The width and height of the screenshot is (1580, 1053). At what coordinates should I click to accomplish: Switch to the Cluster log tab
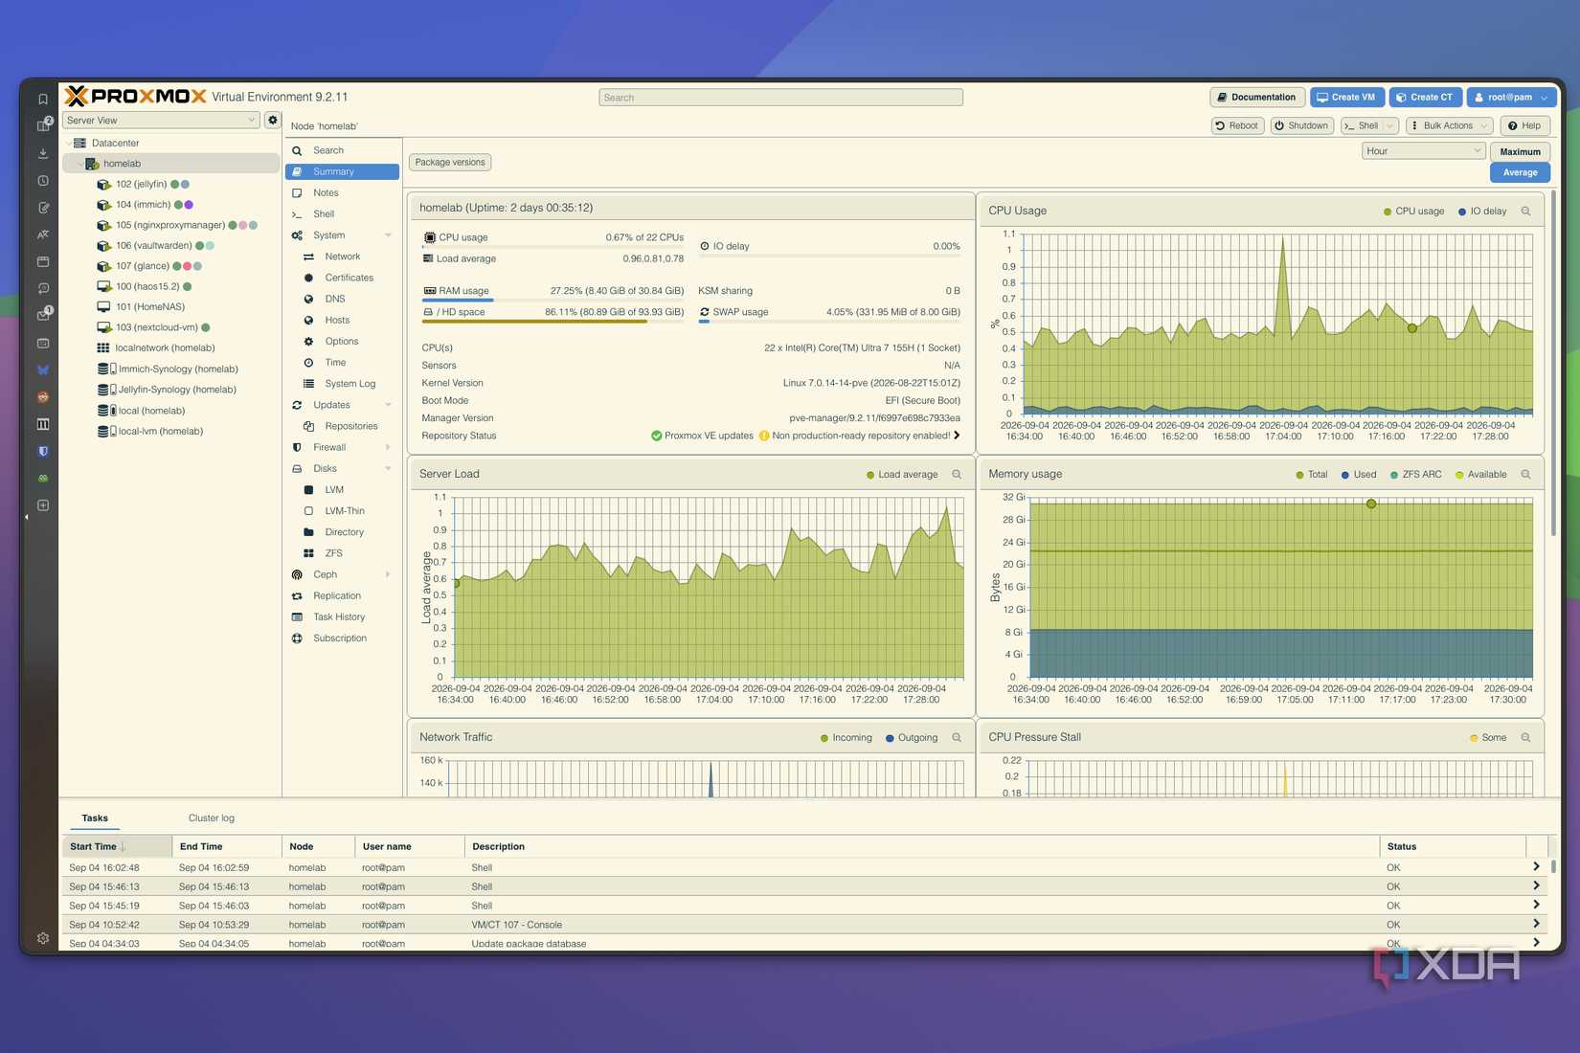click(212, 818)
